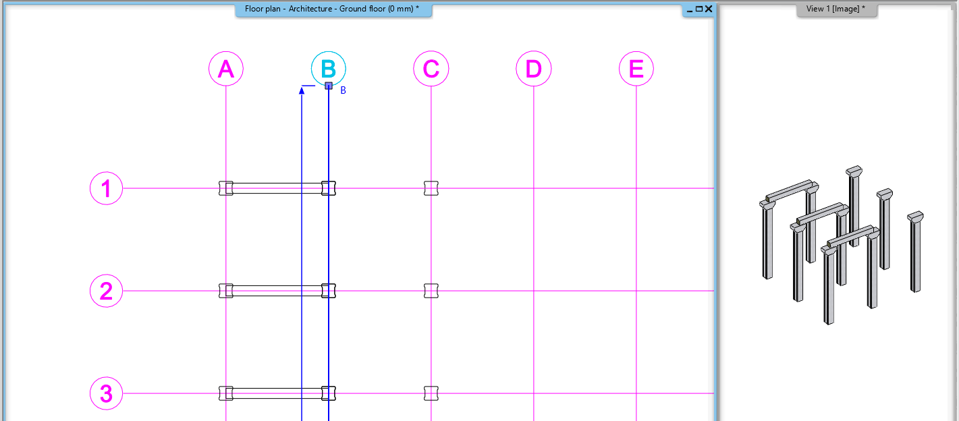Select grid bubble 2
Image resolution: width=959 pixels, height=421 pixels.
pos(105,291)
